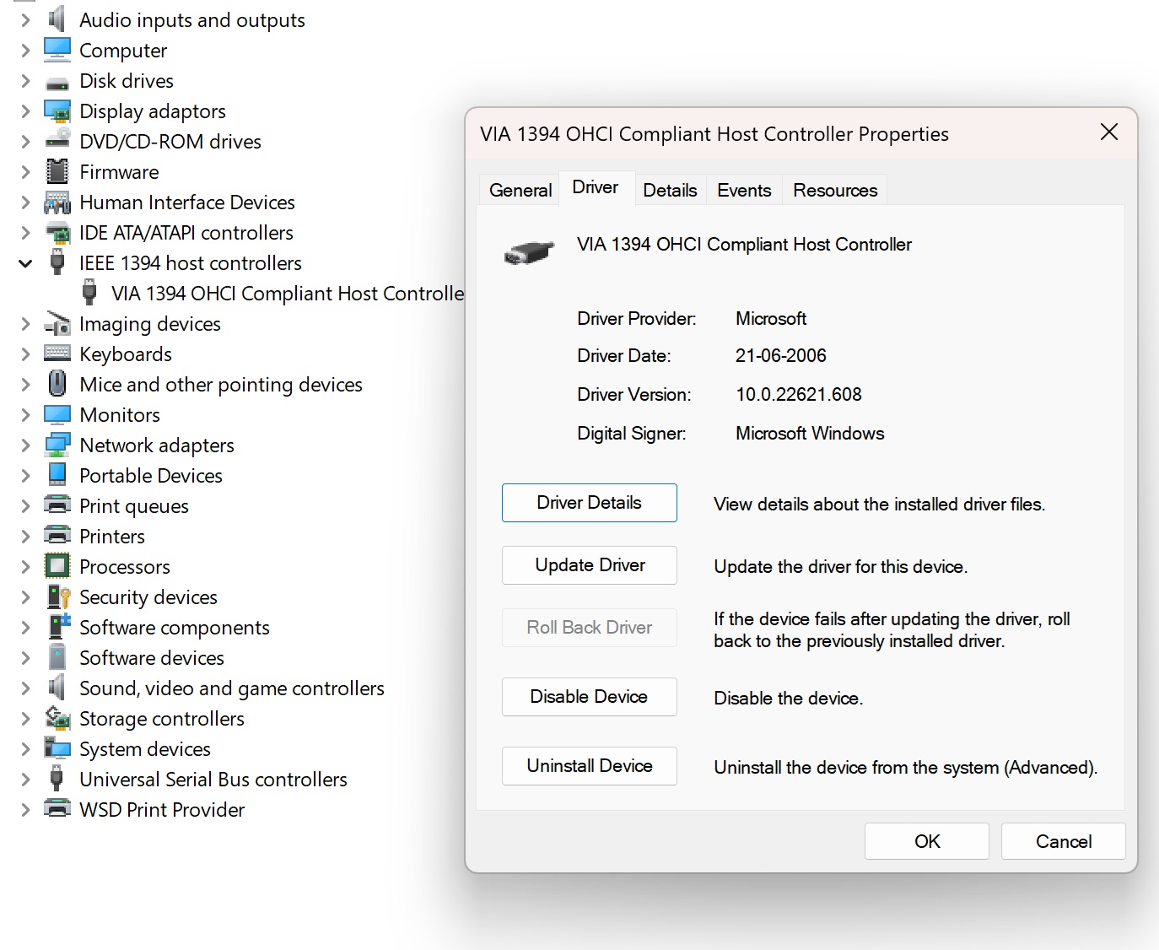Click the device connector icon in Properties dialog

coord(529,251)
